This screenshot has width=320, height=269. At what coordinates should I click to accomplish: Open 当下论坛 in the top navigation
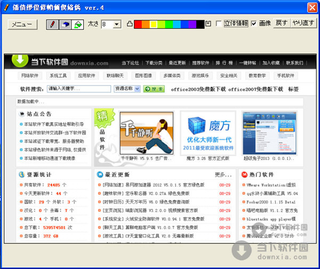coord(130,63)
